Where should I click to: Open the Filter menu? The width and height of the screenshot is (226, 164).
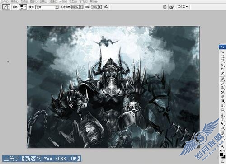(x=53, y=1)
